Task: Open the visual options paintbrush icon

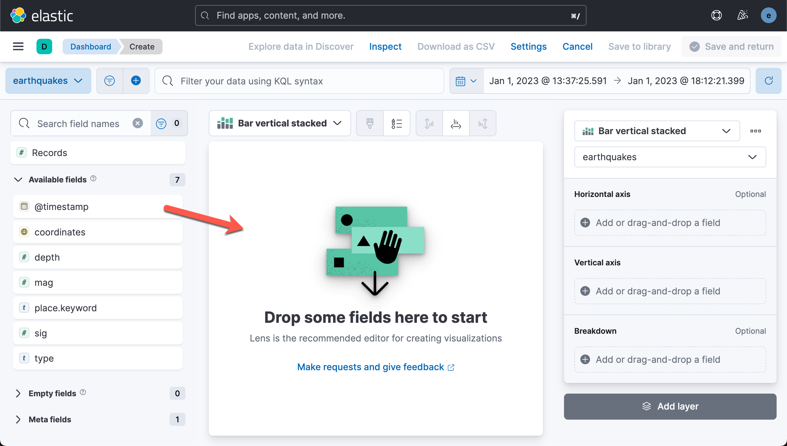Action: [x=369, y=123]
